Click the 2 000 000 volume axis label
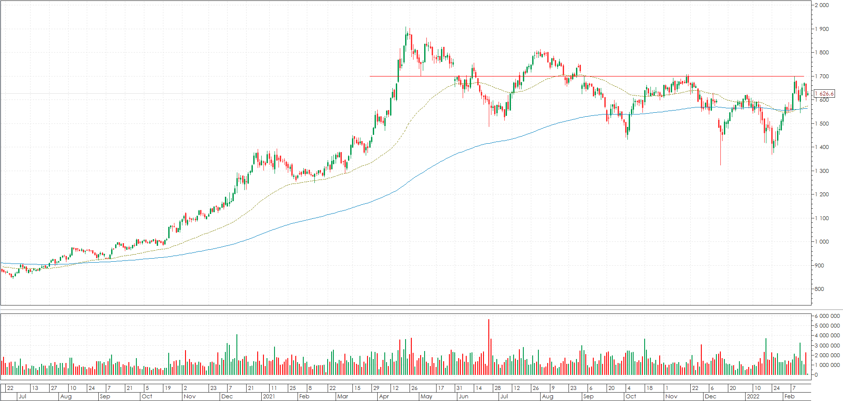The image size is (843, 401). coord(827,355)
